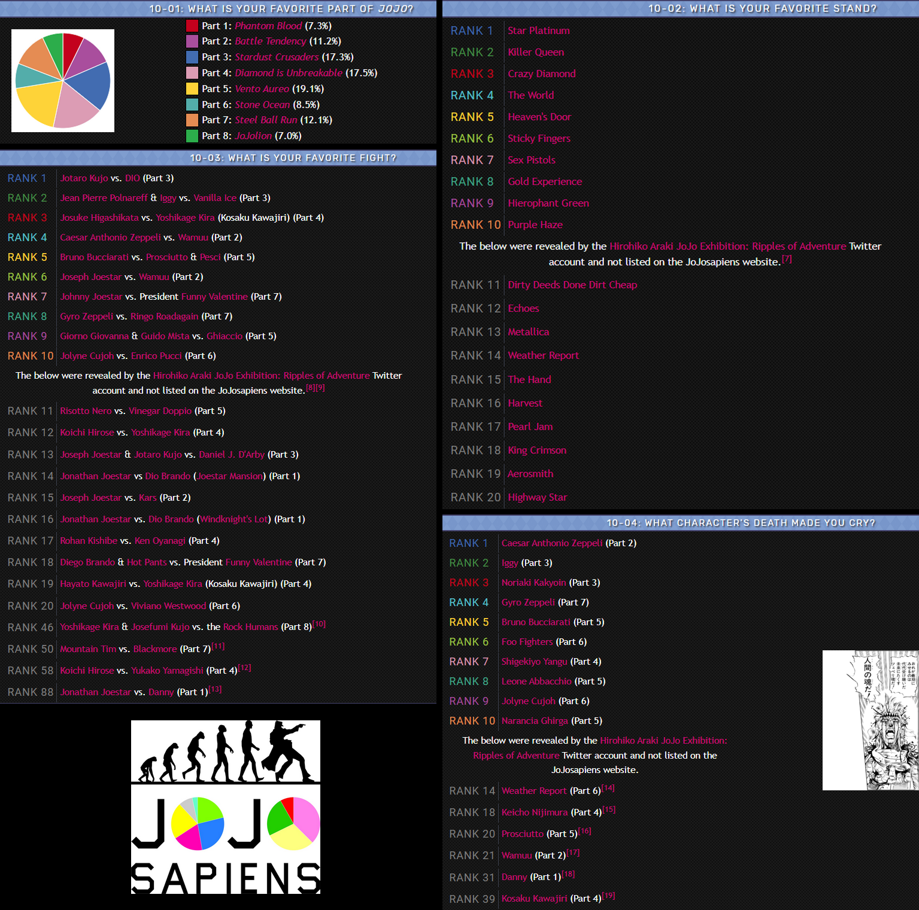Open the Keicho Nijimura link

pyautogui.click(x=535, y=812)
